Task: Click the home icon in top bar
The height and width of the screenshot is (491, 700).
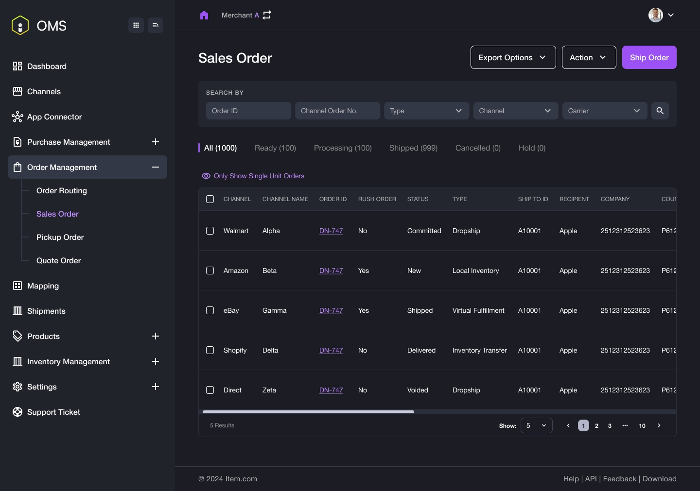Action: coord(204,15)
